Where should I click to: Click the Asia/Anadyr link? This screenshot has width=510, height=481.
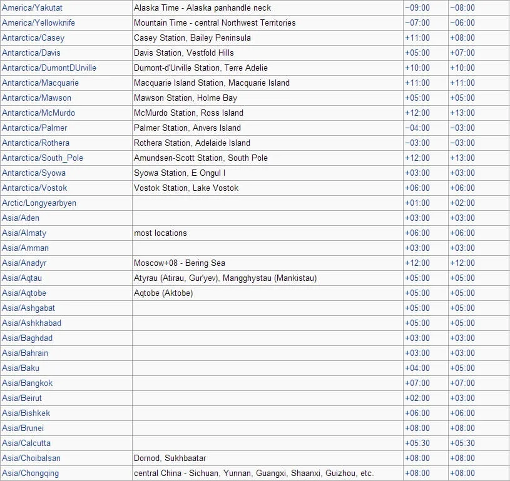tap(24, 263)
